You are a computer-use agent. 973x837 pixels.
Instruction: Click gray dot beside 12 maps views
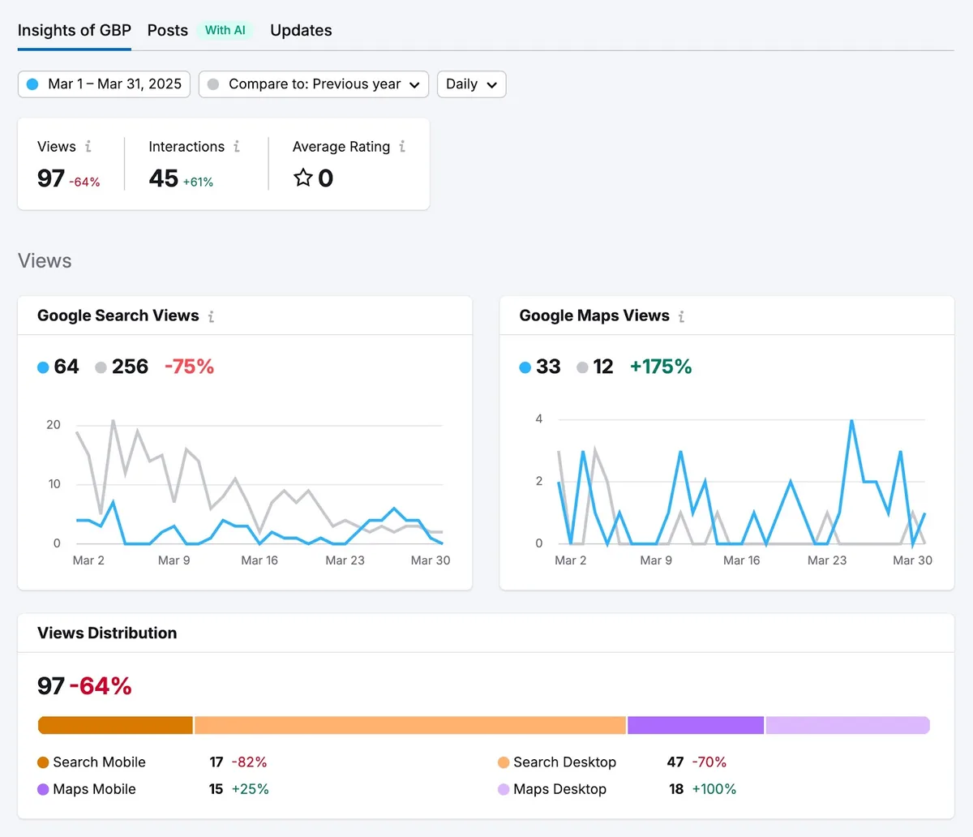point(582,367)
